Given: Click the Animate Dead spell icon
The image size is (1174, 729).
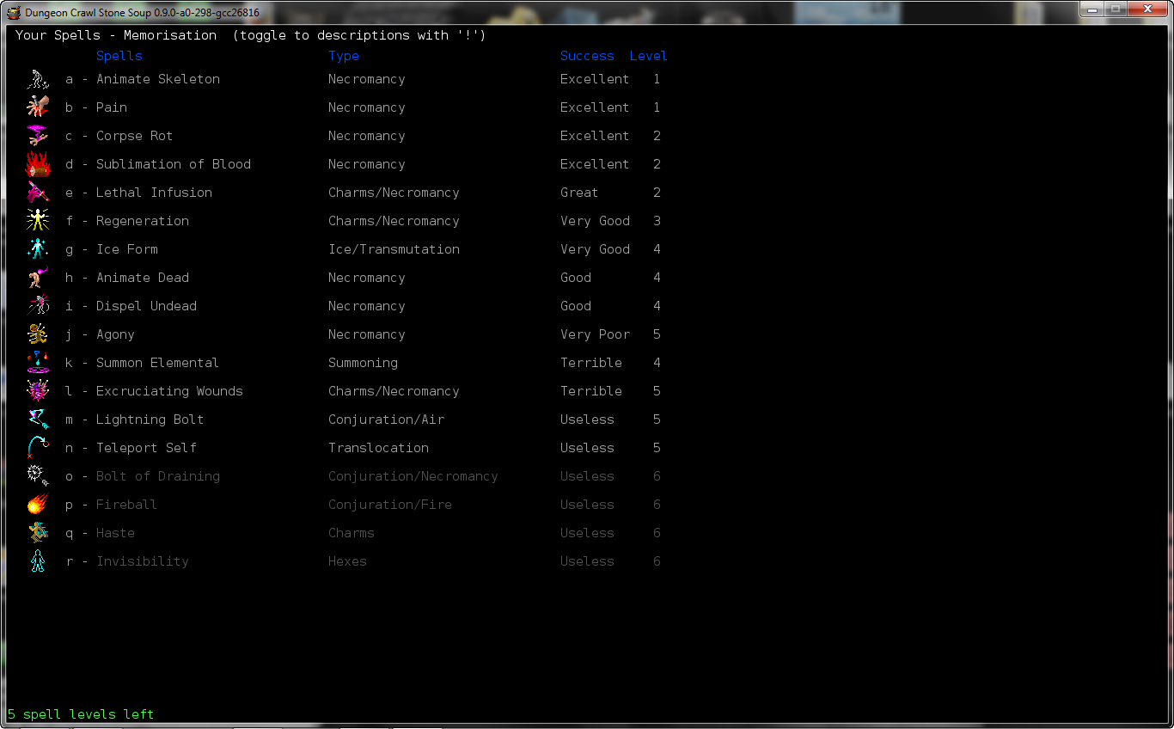Looking at the screenshot, I should point(38,278).
